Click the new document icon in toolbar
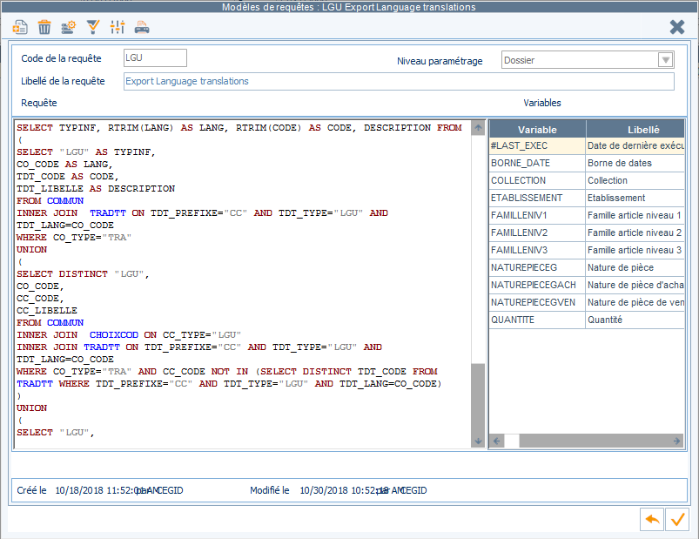Image resolution: width=699 pixels, height=539 pixels. (x=20, y=27)
